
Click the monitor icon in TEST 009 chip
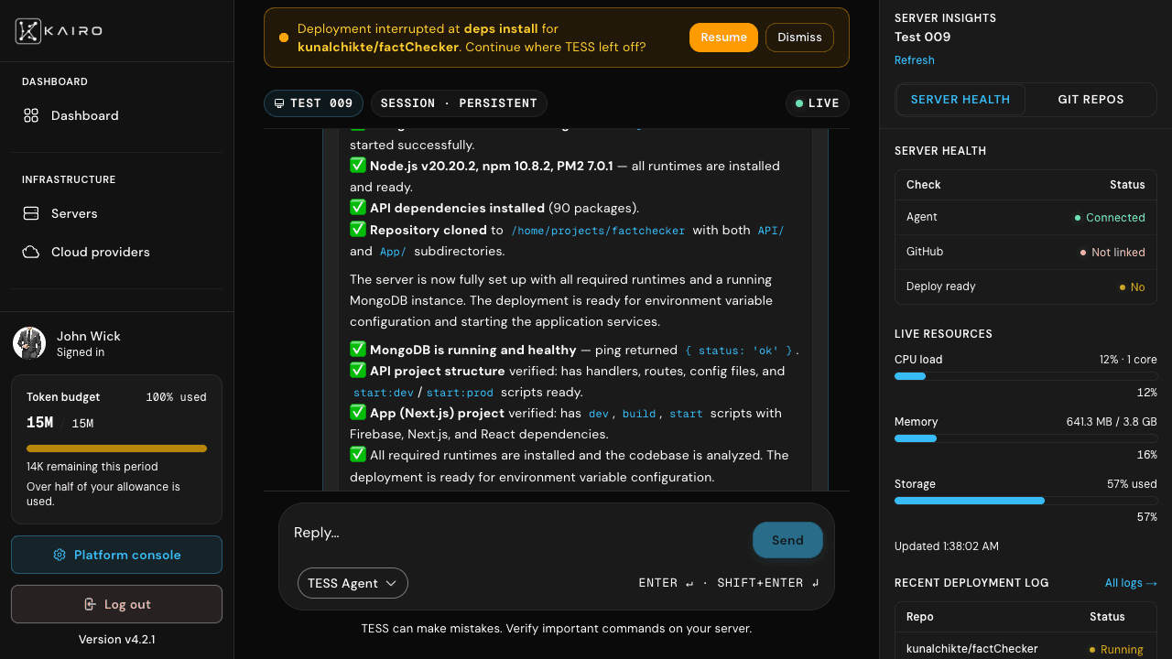pos(279,103)
